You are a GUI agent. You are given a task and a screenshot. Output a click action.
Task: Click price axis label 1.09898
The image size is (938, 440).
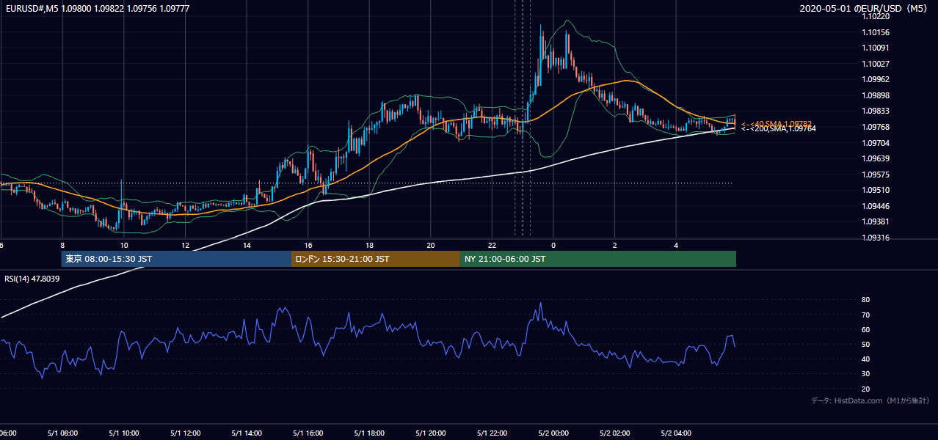(877, 95)
